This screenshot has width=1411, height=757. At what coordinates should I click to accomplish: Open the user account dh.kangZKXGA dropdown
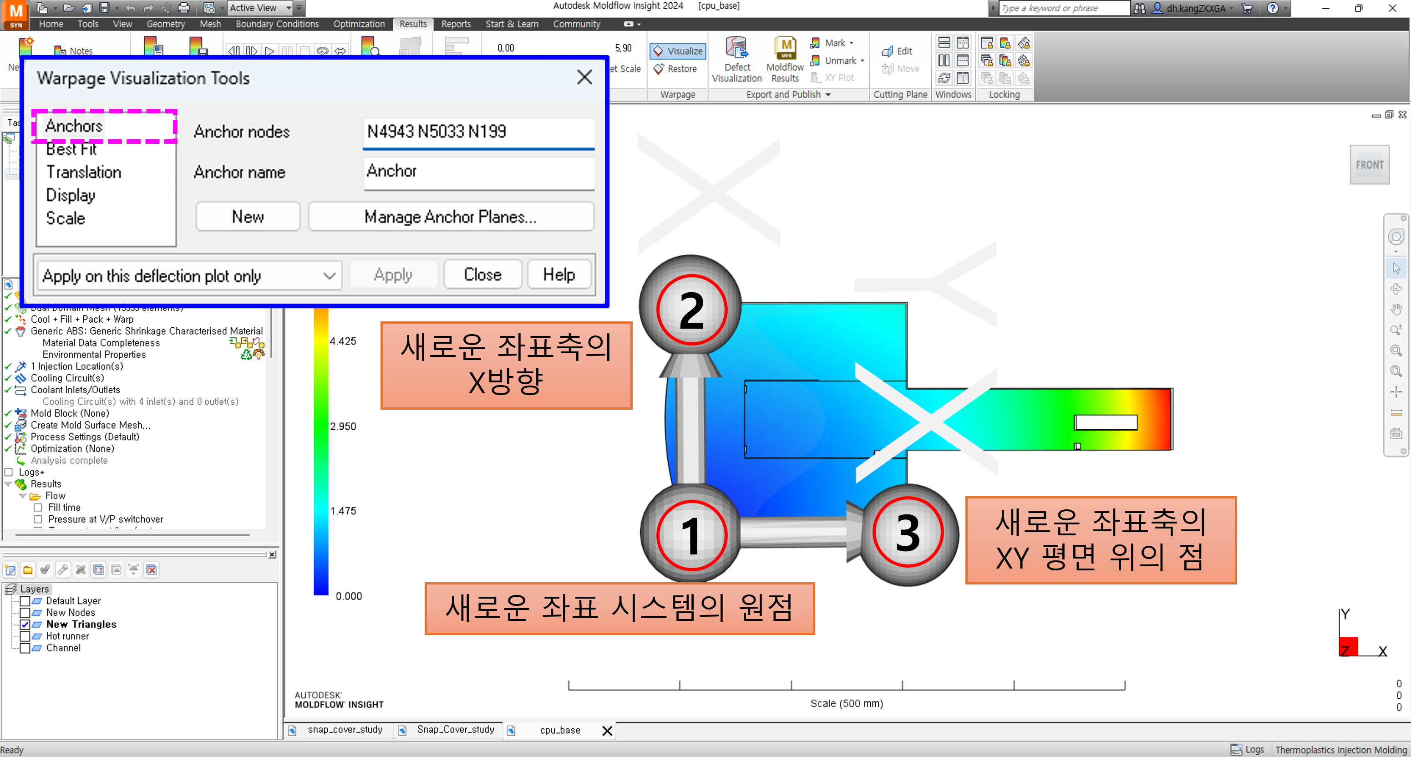coord(1193,8)
